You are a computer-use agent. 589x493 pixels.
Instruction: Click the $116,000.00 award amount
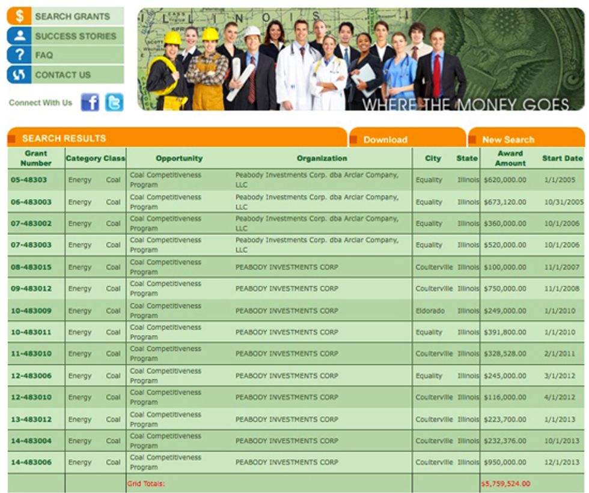coord(505,397)
